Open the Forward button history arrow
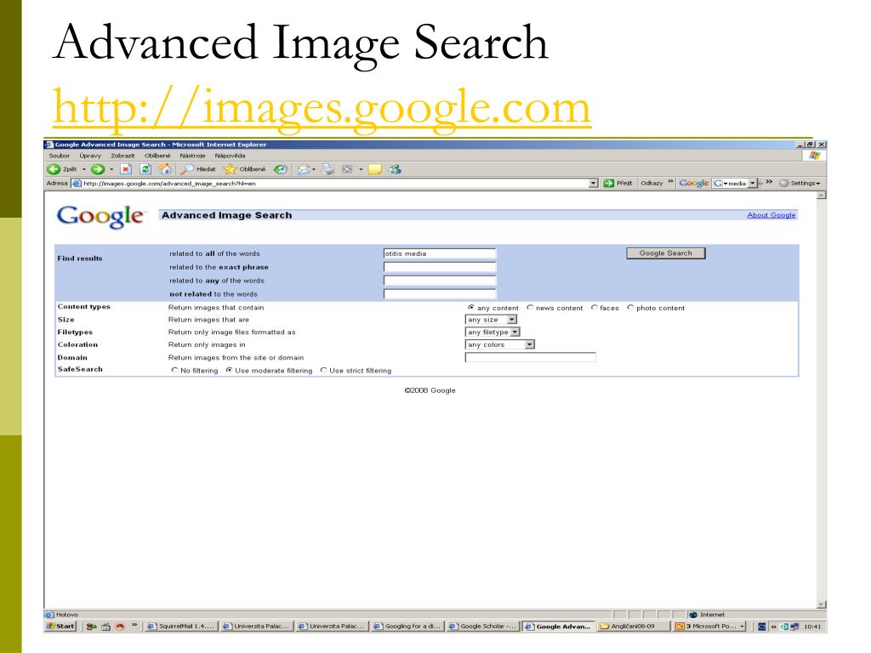Image resolution: width=871 pixels, height=653 pixels. click(x=111, y=169)
